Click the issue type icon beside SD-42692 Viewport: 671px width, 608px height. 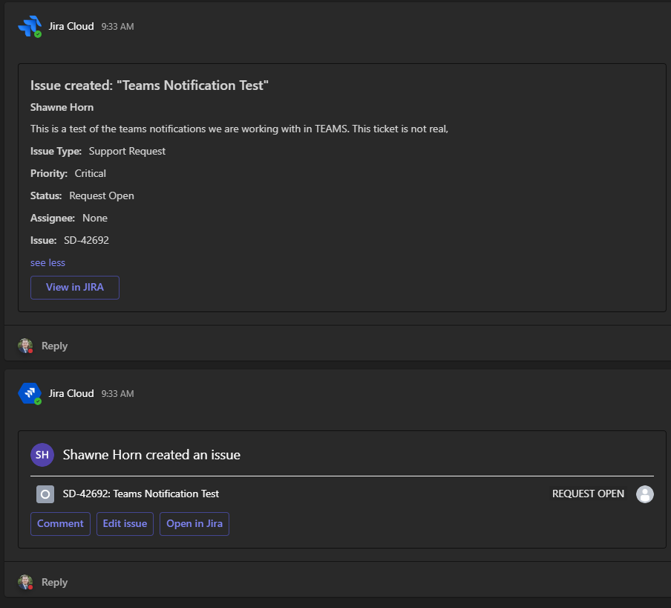click(45, 494)
